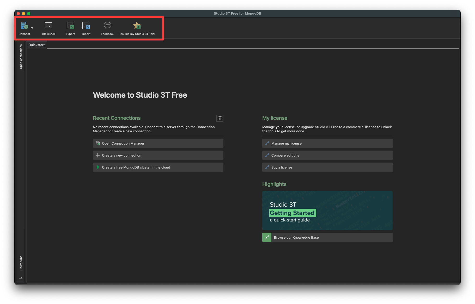The width and height of the screenshot is (475, 304).
Task: Click the Highlights heading
Action: [x=274, y=184]
